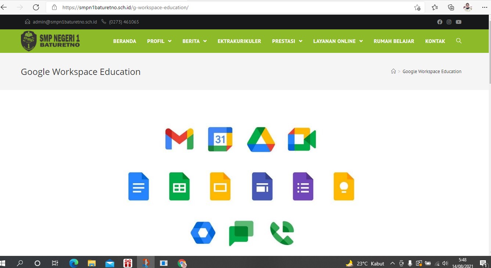Open the Google Currents icon
The image size is (491, 268).
(x=203, y=233)
